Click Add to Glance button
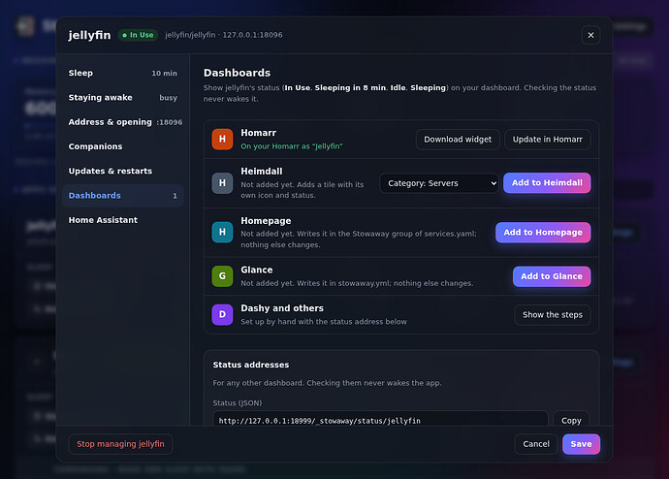The width and height of the screenshot is (669, 479). pos(552,276)
